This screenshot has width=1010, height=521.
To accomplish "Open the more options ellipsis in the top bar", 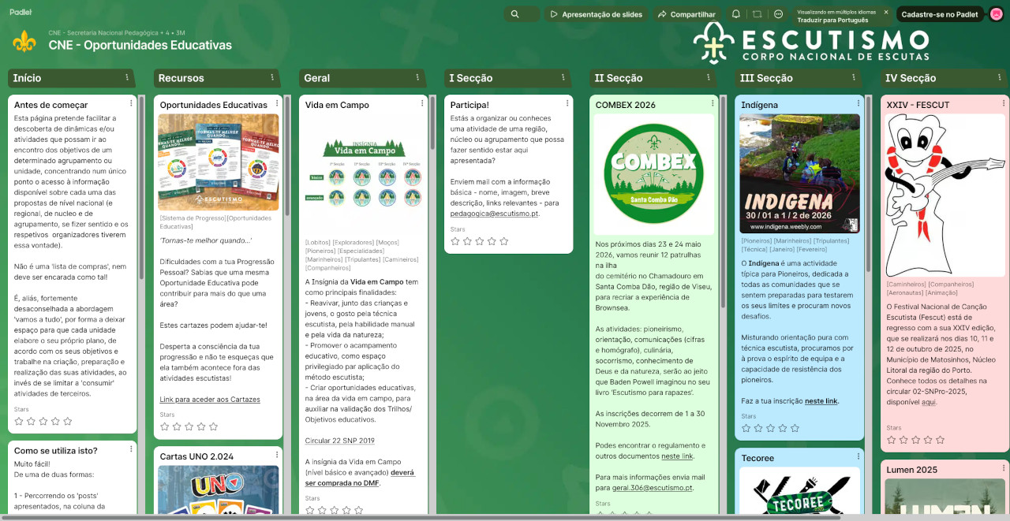I will point(779,14).
